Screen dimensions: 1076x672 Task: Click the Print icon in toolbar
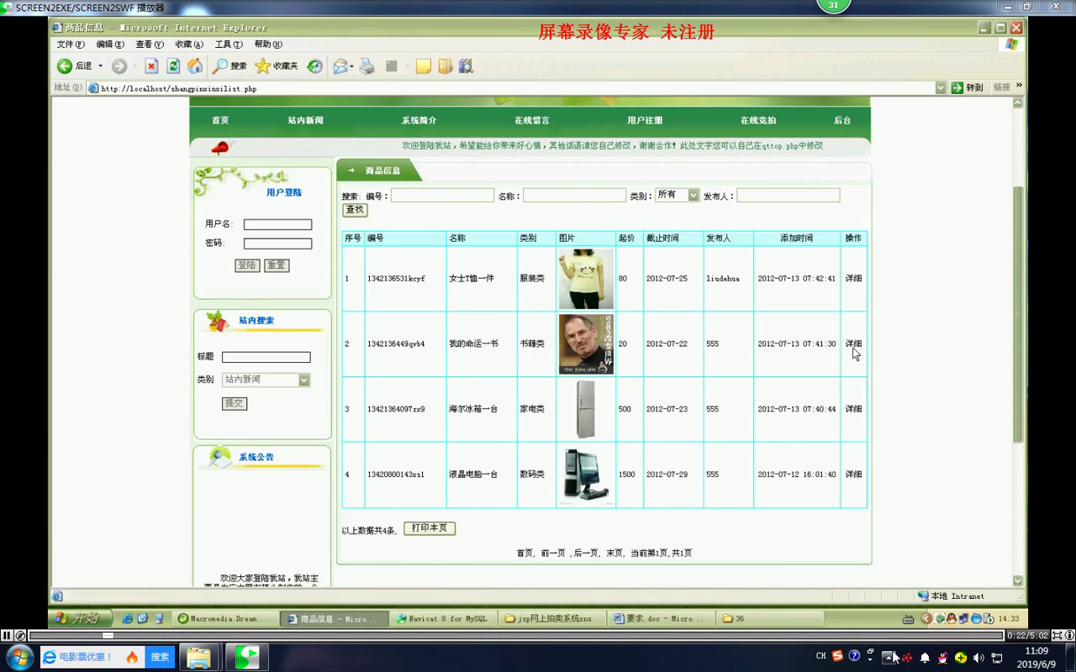point(367,66)
